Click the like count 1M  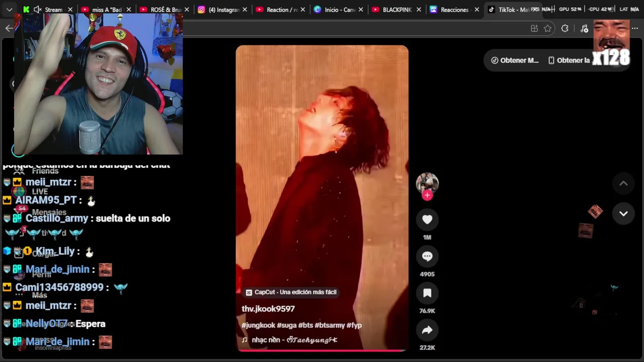(427, 237)
